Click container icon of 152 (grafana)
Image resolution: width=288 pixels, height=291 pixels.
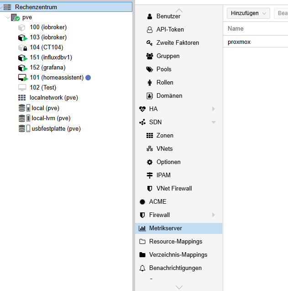pyautogui.click(x=23, y=68)
